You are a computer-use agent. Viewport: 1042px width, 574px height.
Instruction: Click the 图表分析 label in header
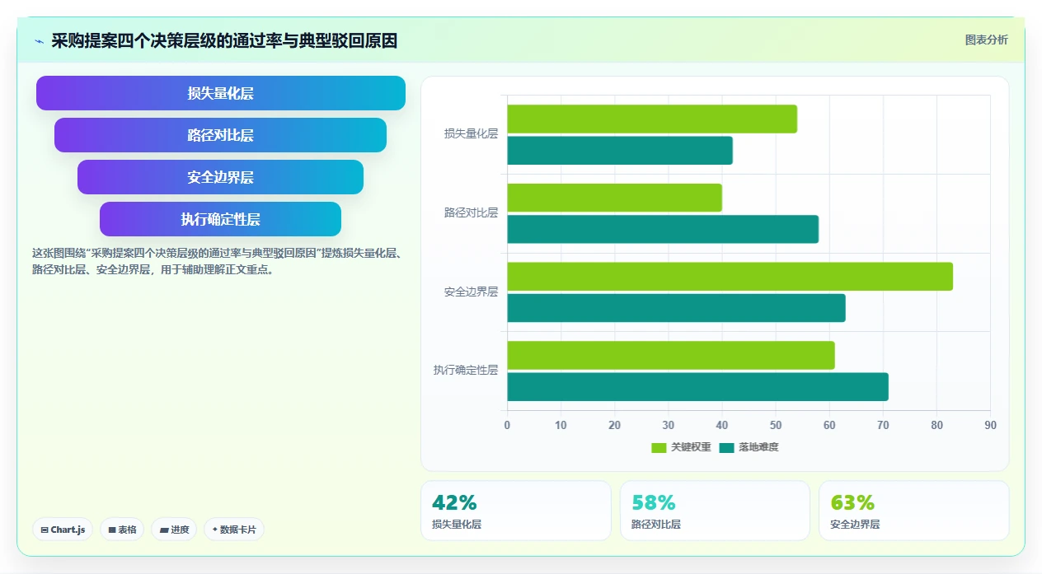[986, 40]
